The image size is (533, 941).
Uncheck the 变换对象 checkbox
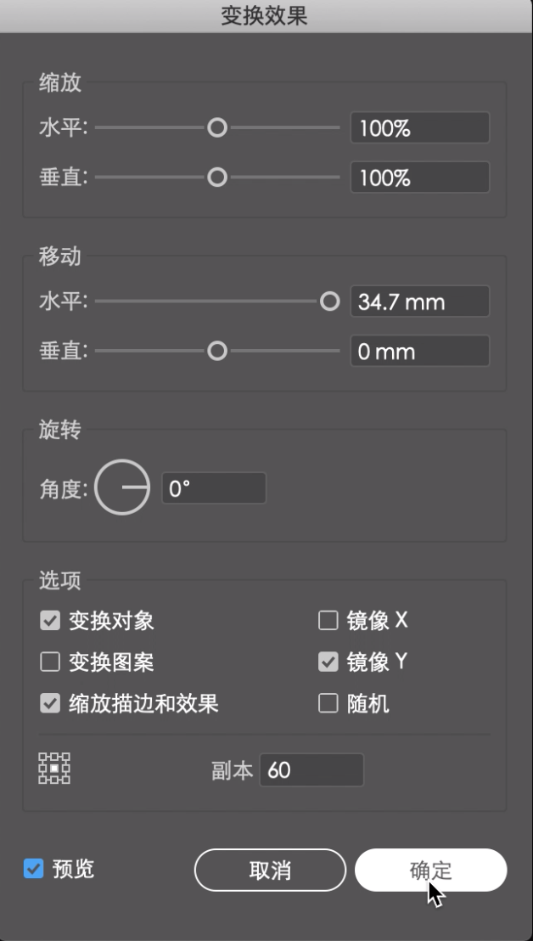pos(50,621)
